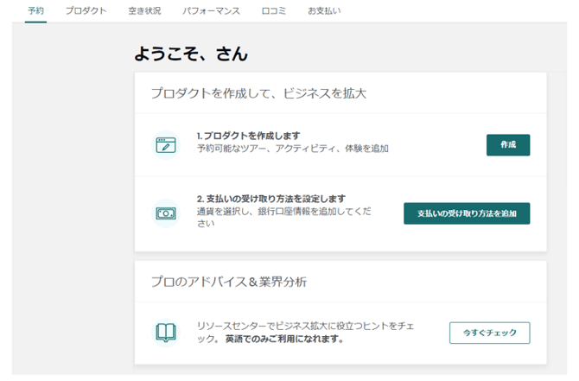Go to the パフォーマンス tab
Image resolution: width=579 pixels, height=381 pixels.
click(212, 11)
